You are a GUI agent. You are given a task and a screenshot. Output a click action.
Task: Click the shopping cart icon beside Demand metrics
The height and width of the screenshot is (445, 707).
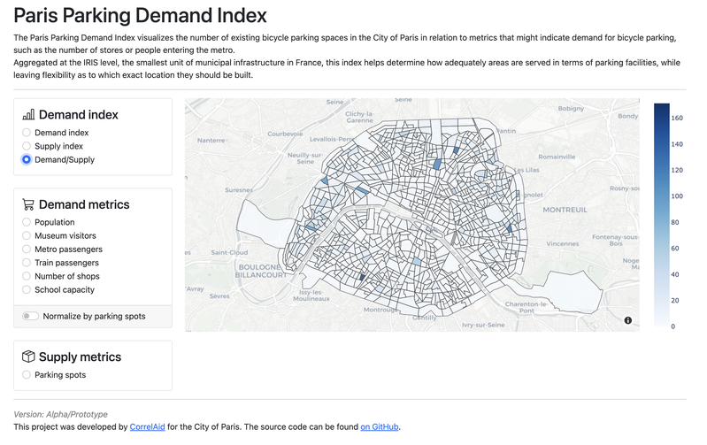pyautogui.click(x=28, y=204)
